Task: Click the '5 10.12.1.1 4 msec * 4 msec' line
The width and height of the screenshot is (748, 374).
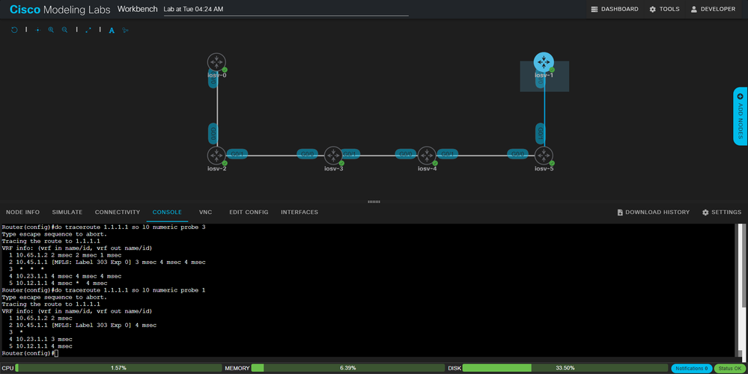Action: click(x=58, y=283)
